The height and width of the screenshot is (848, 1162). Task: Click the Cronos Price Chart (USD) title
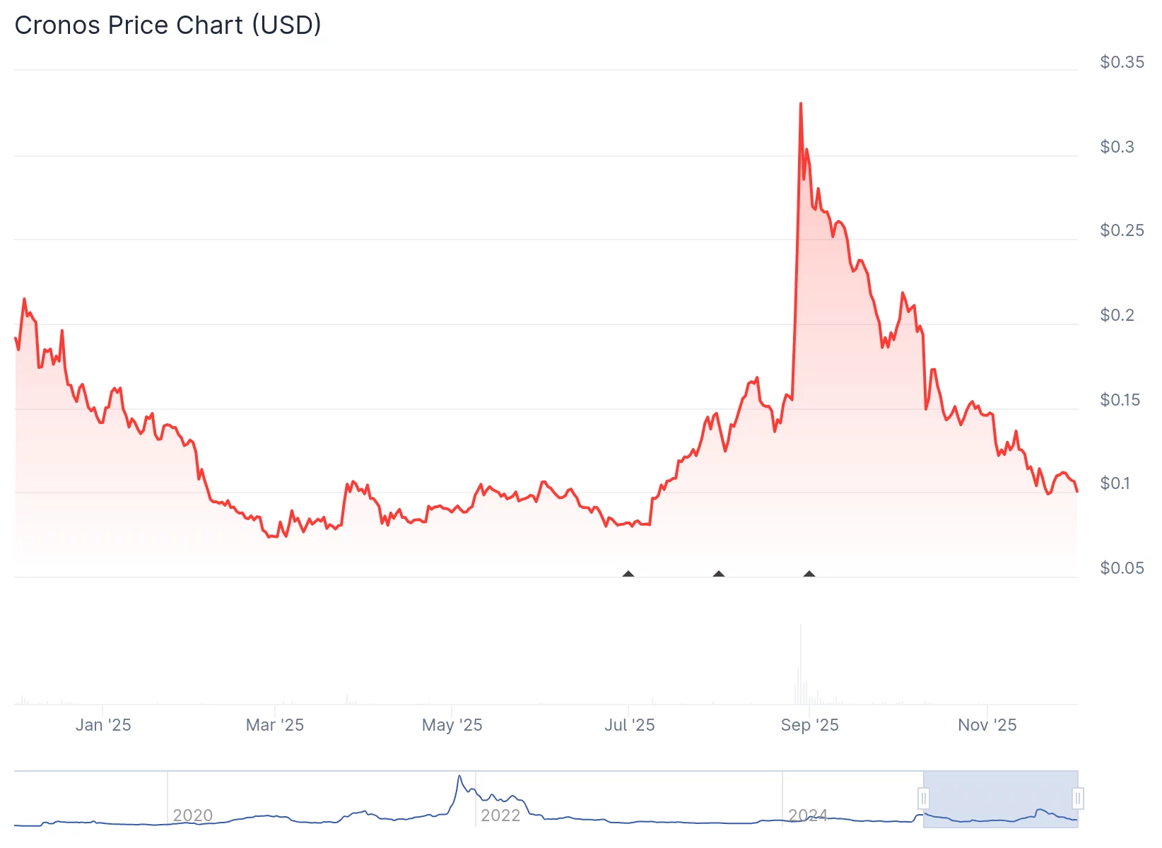tap(168, 25)
